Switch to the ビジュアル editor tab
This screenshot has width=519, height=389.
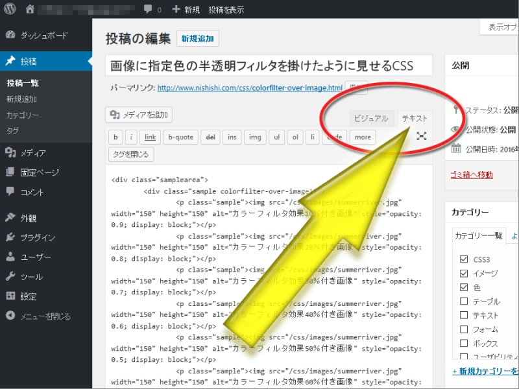tap(370, 118)
